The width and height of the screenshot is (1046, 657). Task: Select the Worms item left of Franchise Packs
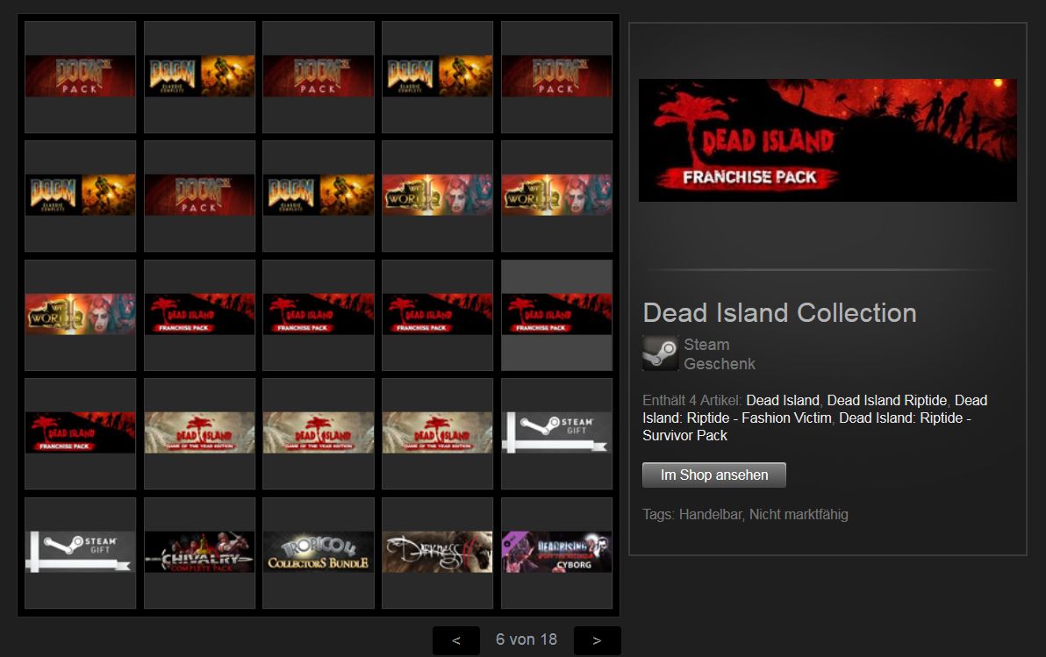tap(80, 315)
